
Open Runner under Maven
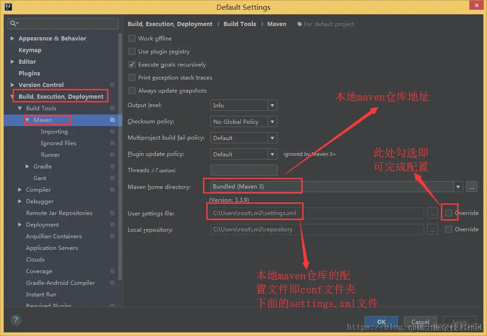50,155
